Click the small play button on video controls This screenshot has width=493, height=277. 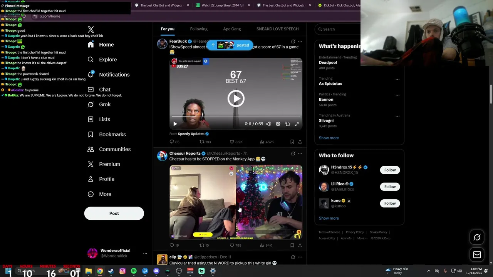click(175, 124)
